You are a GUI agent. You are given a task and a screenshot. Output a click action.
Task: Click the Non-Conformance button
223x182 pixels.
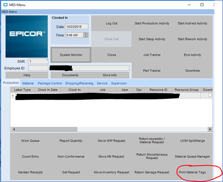click(x=71, y=157)
